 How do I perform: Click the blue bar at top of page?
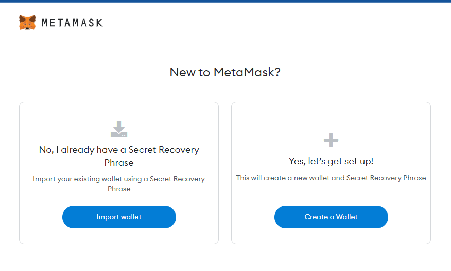click(x=225, y=1)
